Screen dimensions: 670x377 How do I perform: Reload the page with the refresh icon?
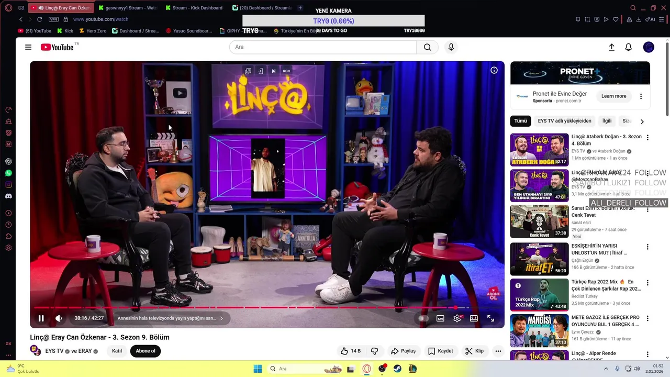click(x=39, y=19)
